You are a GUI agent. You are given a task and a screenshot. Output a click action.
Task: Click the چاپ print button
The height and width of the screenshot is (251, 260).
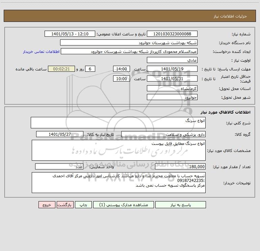(83, 205)
